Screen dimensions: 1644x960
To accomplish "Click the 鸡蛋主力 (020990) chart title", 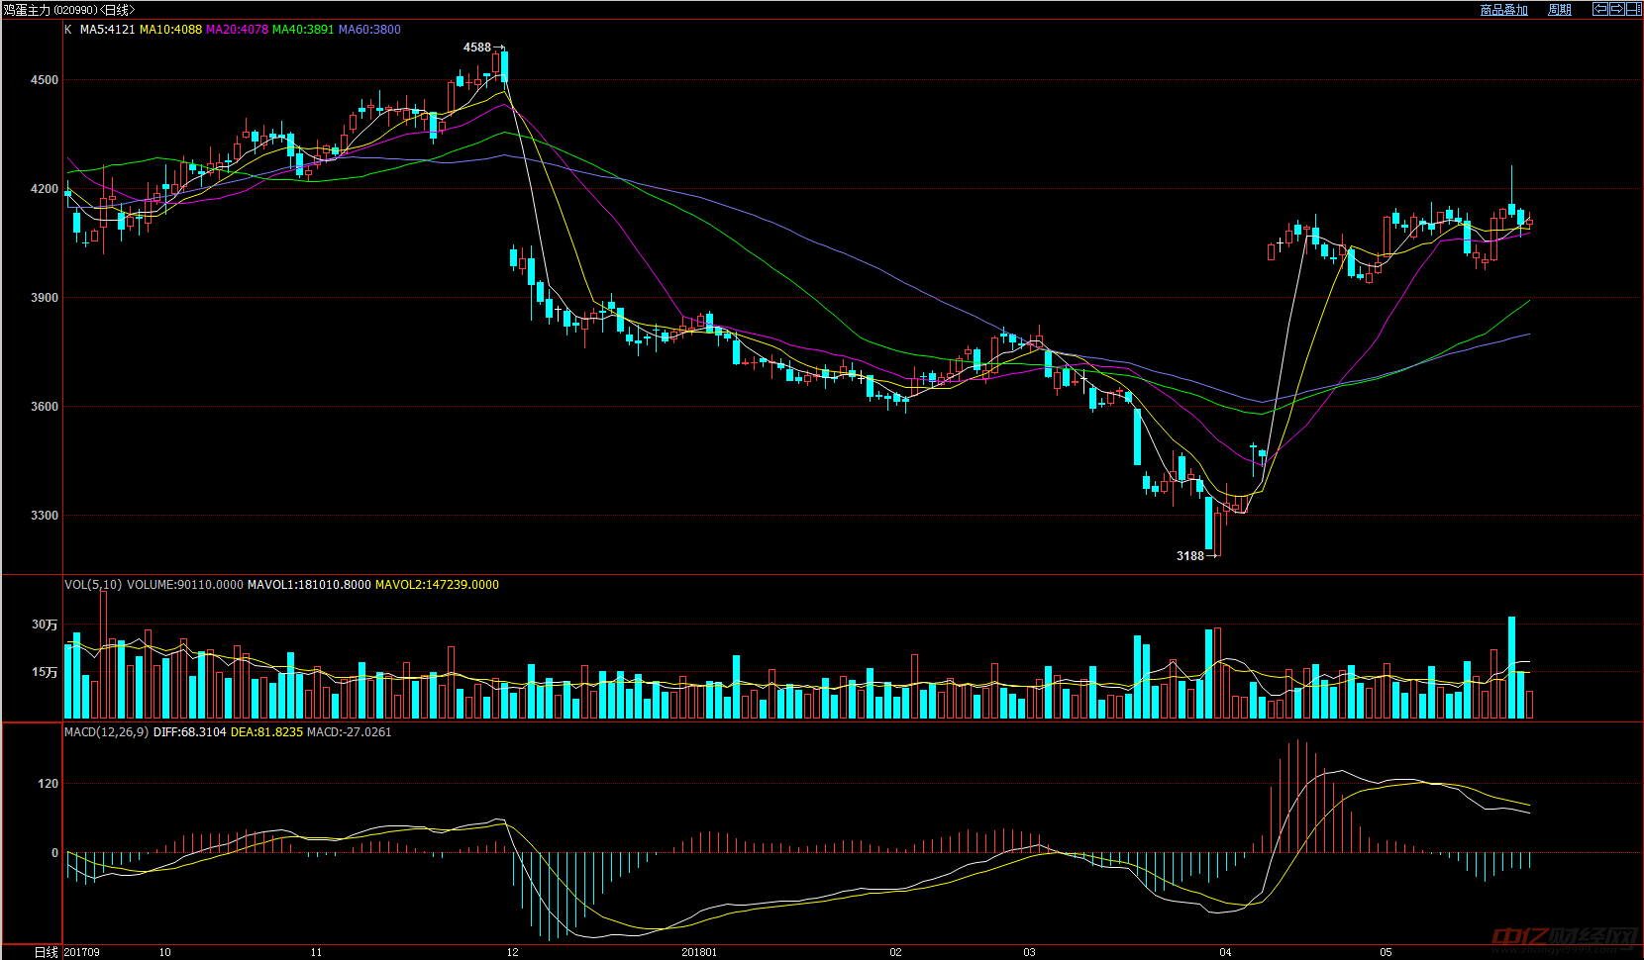I will pyautogui.click(x=50, y=10).
